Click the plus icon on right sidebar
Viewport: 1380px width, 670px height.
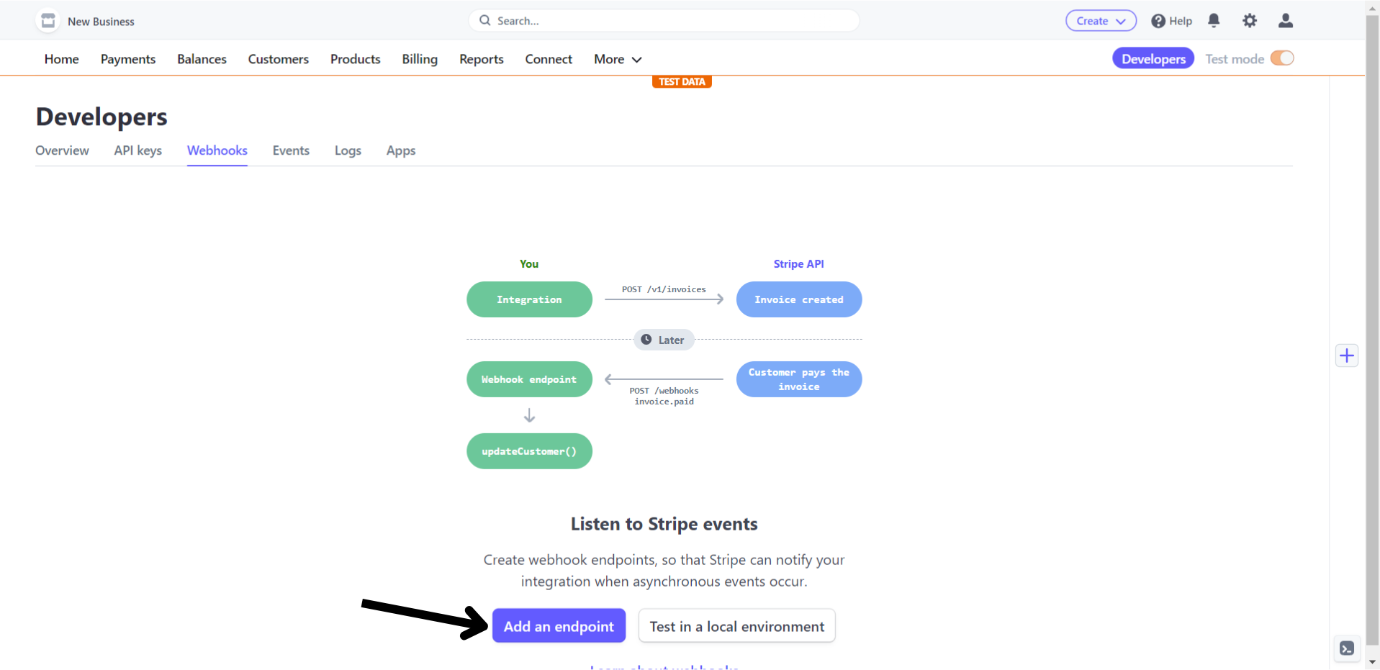[1347, 356]
